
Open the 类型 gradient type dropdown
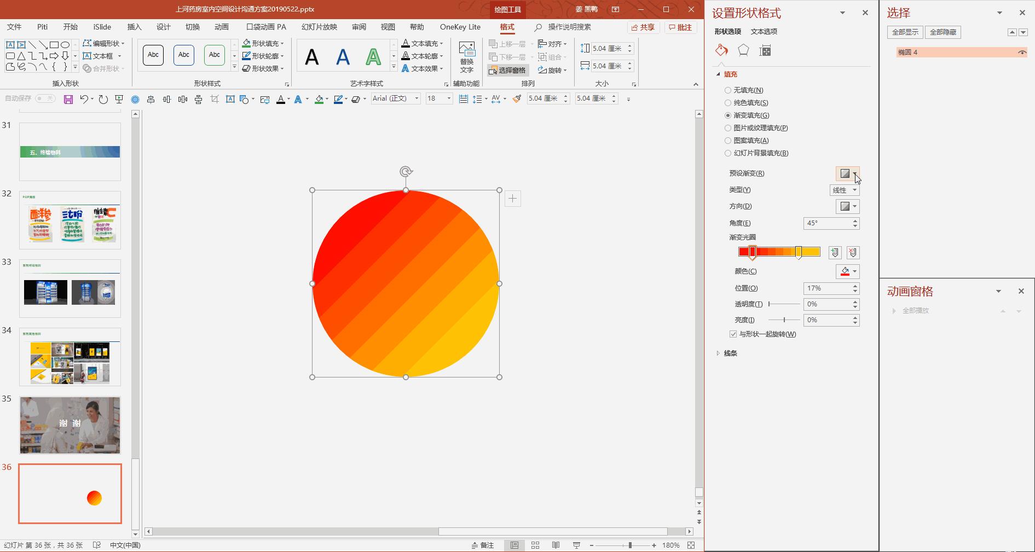click(845, 190)
